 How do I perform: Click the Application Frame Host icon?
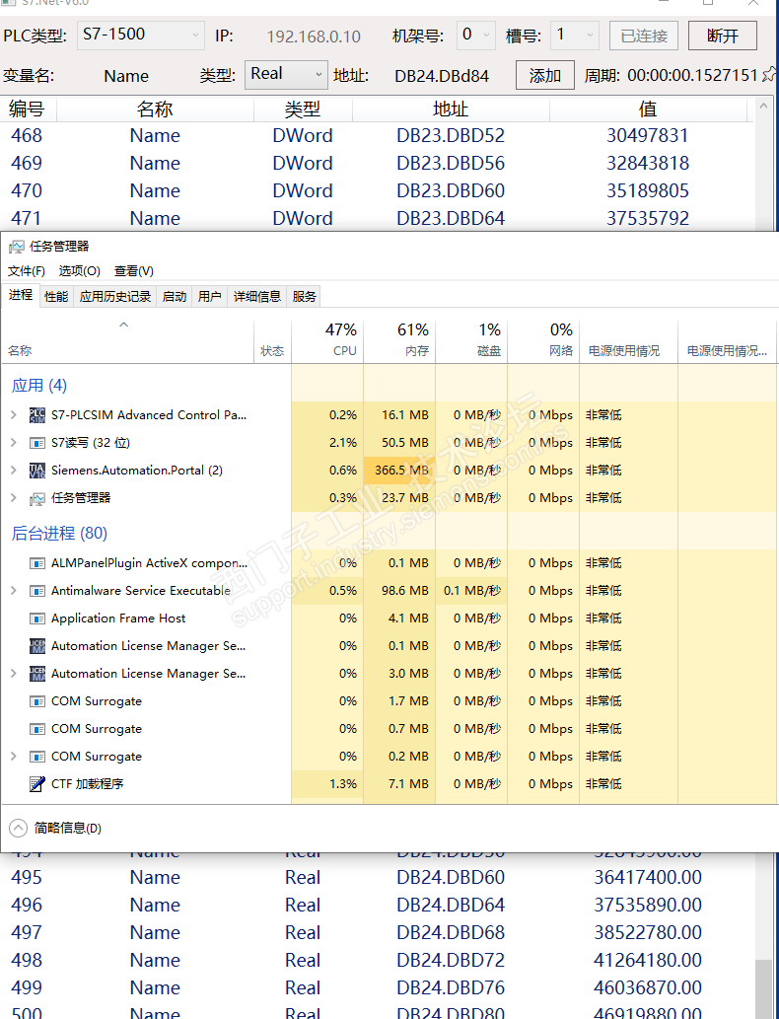[x=37, y=619]
